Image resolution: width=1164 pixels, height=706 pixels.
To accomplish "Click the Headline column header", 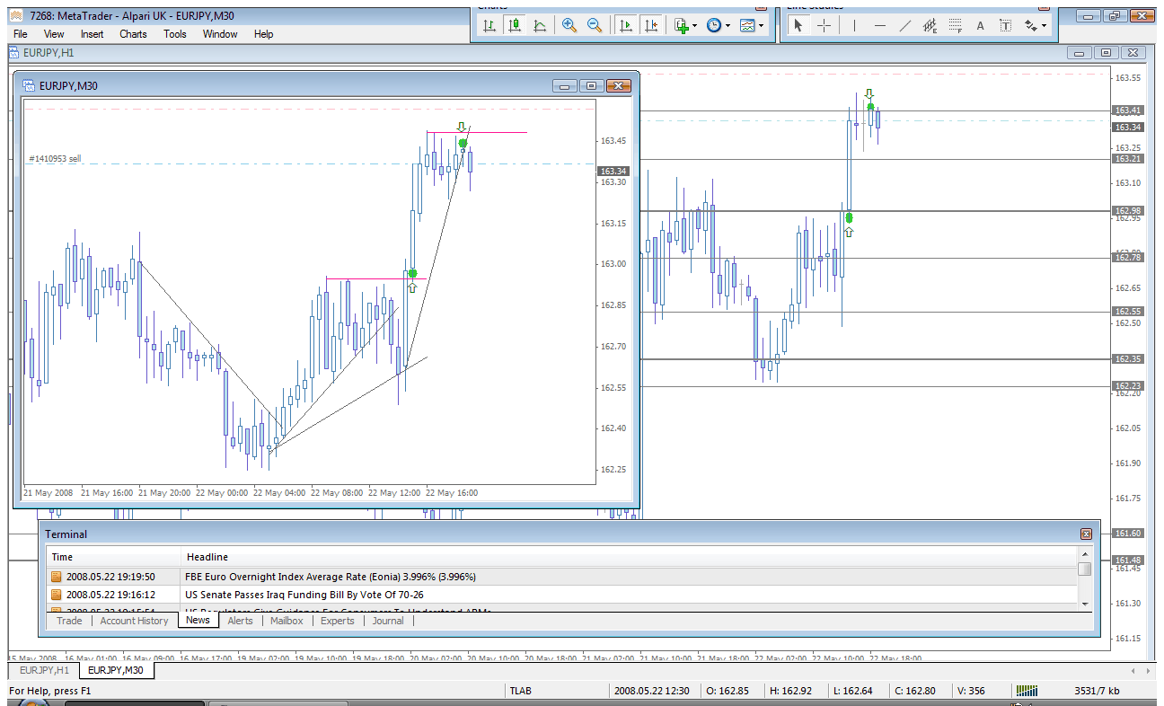I will coord(629,557).
